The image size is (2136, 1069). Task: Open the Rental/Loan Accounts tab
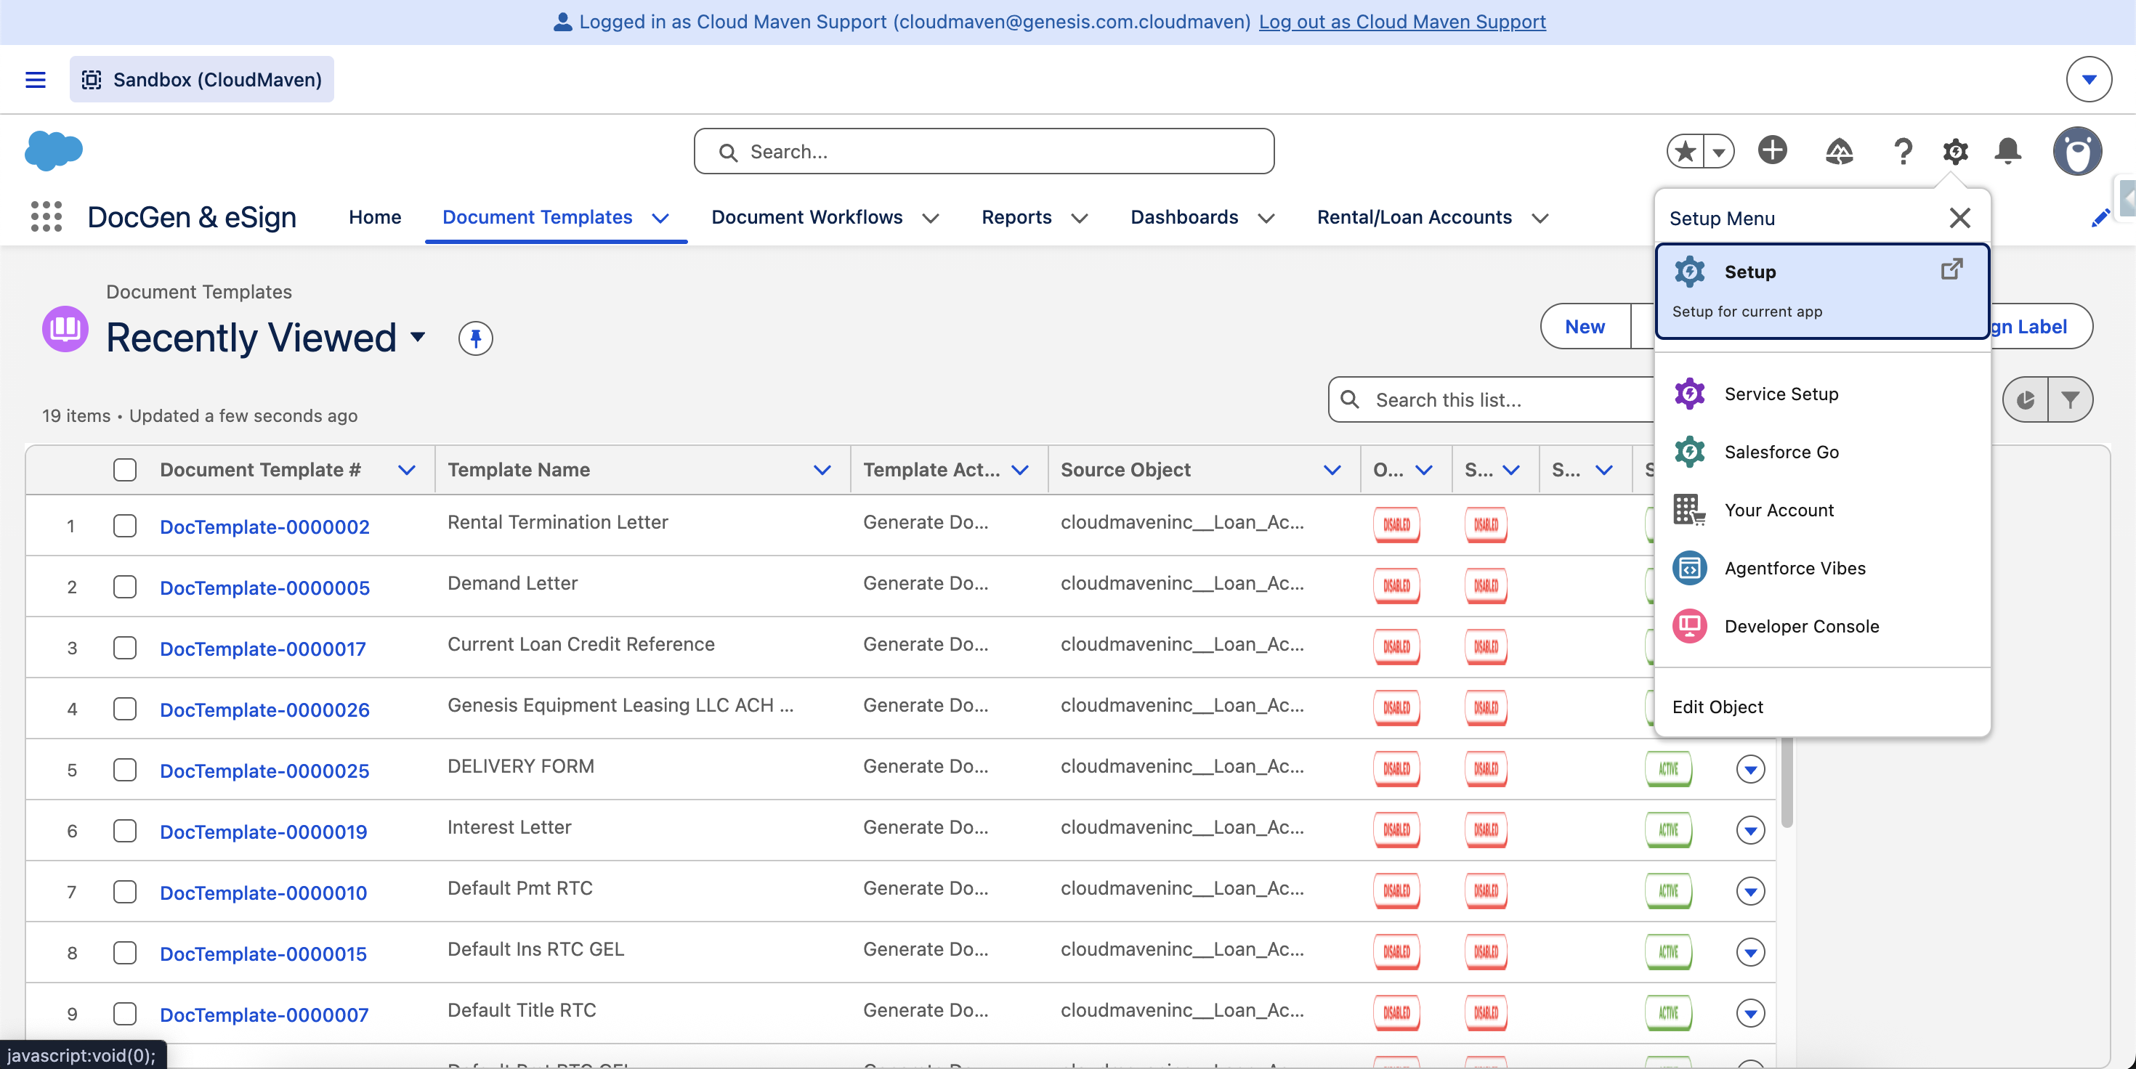click(x=1414, y=217)
